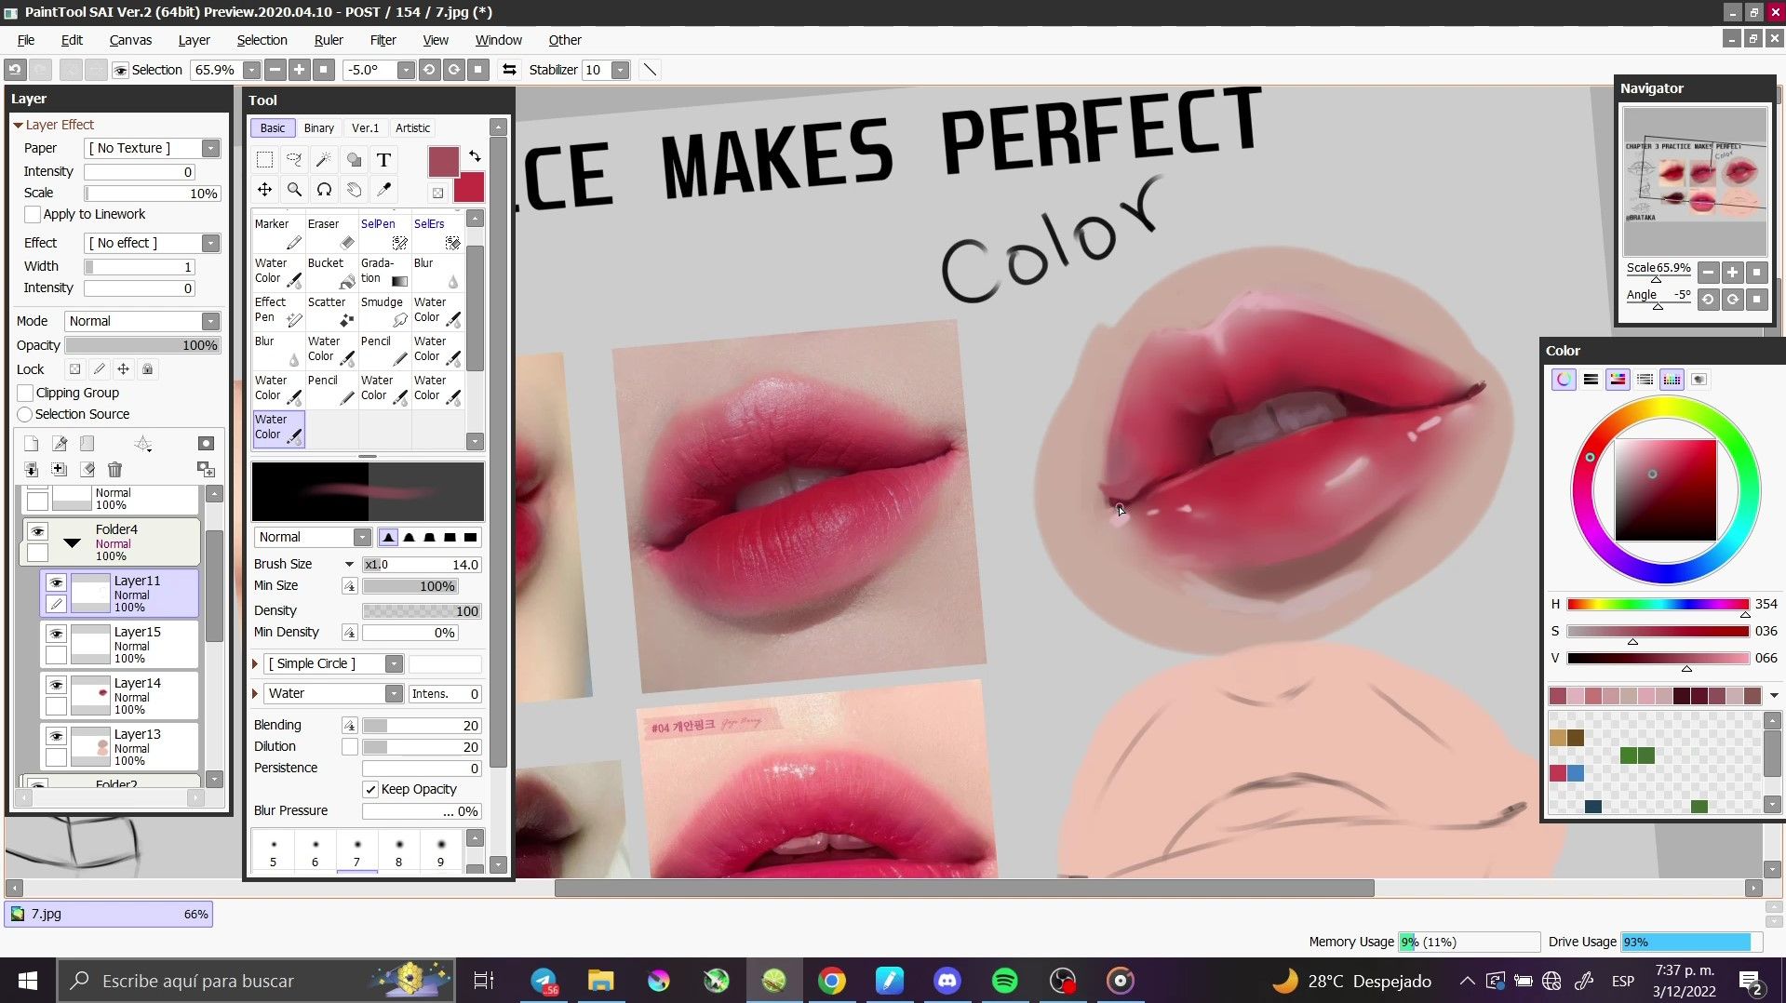Choose the Bucket fill tool
This screenshot has width=1786, height=1003.
coord(331,273)
